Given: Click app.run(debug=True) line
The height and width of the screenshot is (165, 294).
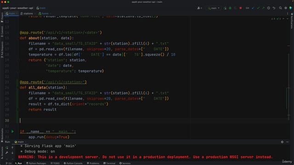Looking at the screenshot, I should point(49,137).
